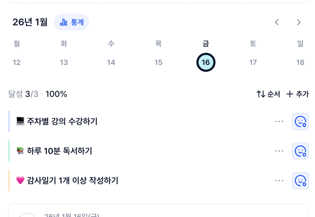Select Saturday the 17th in calendar
This screenshot has width=315, height=217.
coord(253,62)
